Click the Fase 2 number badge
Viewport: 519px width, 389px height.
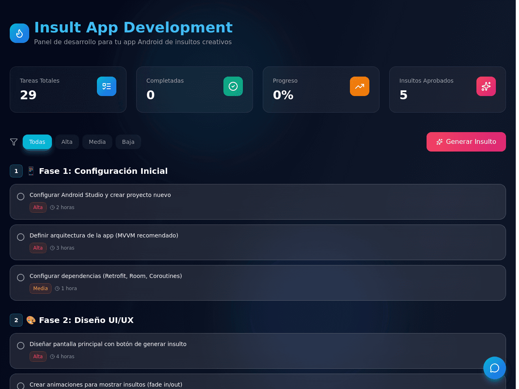[x=16, y=320]
